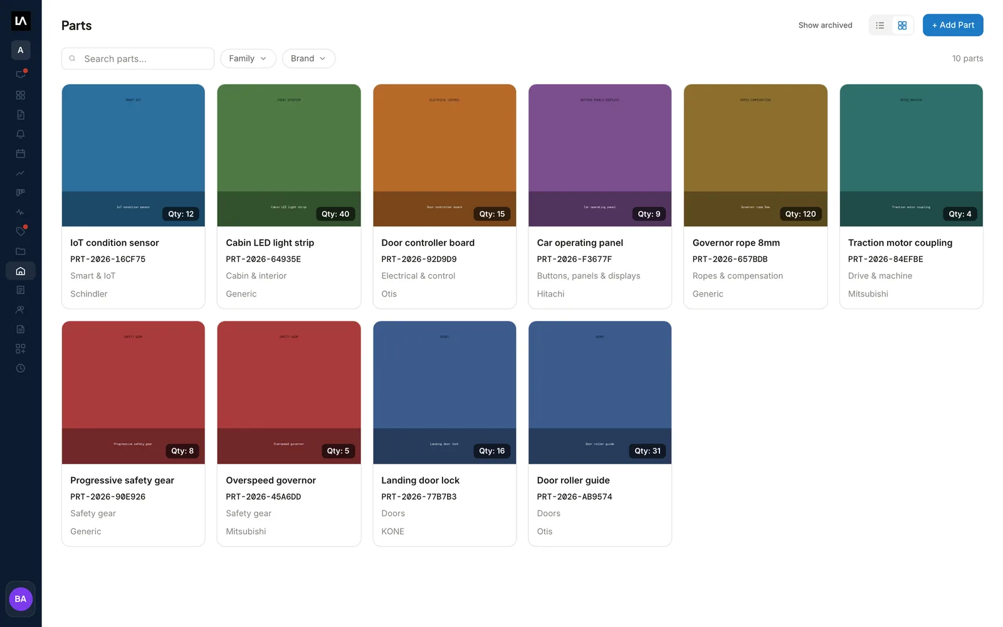
Task: Open the dashboard grid icon in sidebar
Action: [x=21, y=95]
